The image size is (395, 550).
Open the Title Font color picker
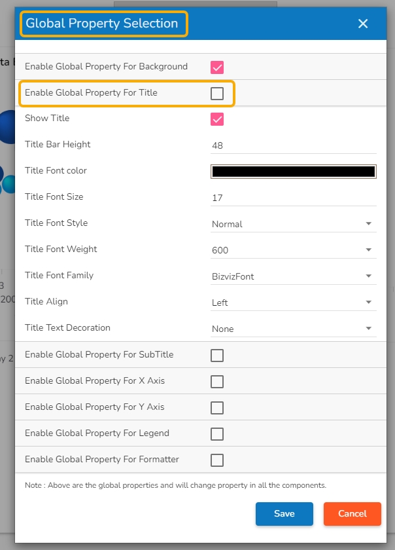[x=293, y=172]
